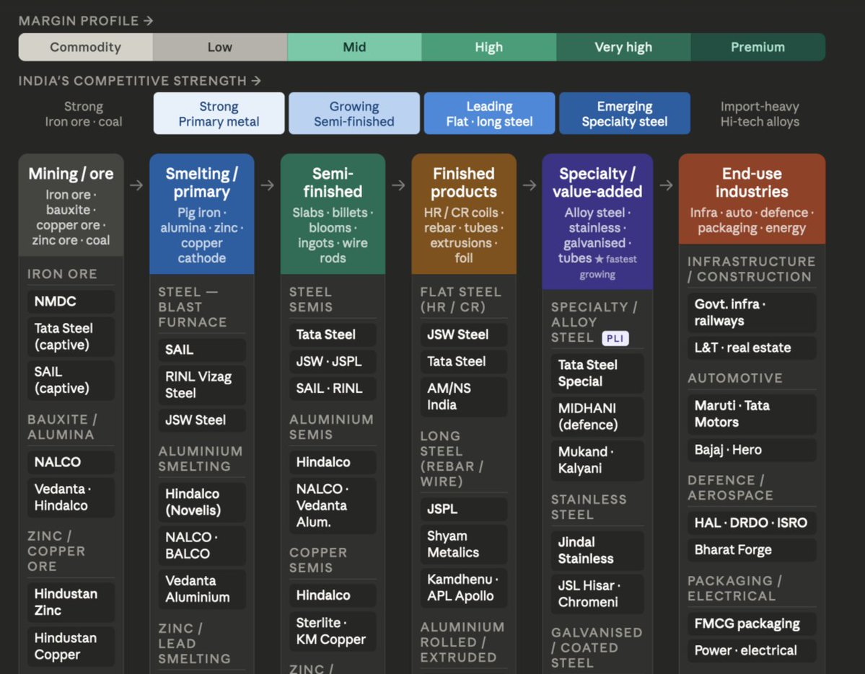Screen dimensions: 865x674
Task: Click the Import-heavy Hi-tech alloys label
Action: (x=760, y=114)
